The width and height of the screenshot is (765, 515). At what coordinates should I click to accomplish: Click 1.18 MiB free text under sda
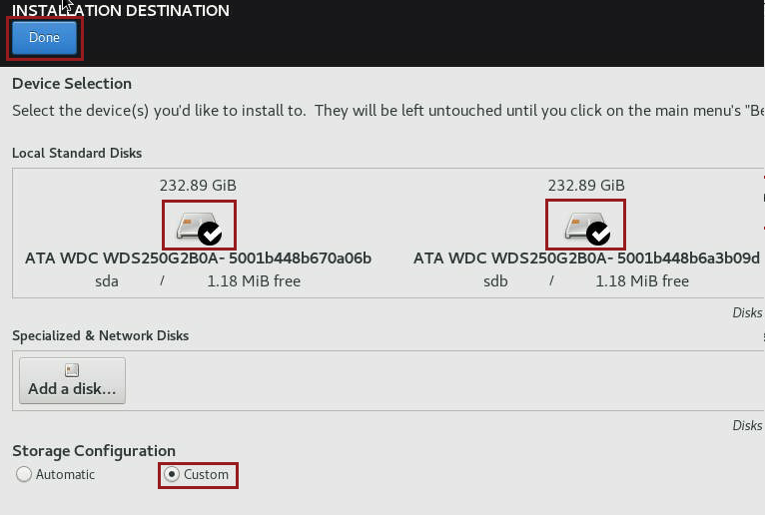click(254, 281)
